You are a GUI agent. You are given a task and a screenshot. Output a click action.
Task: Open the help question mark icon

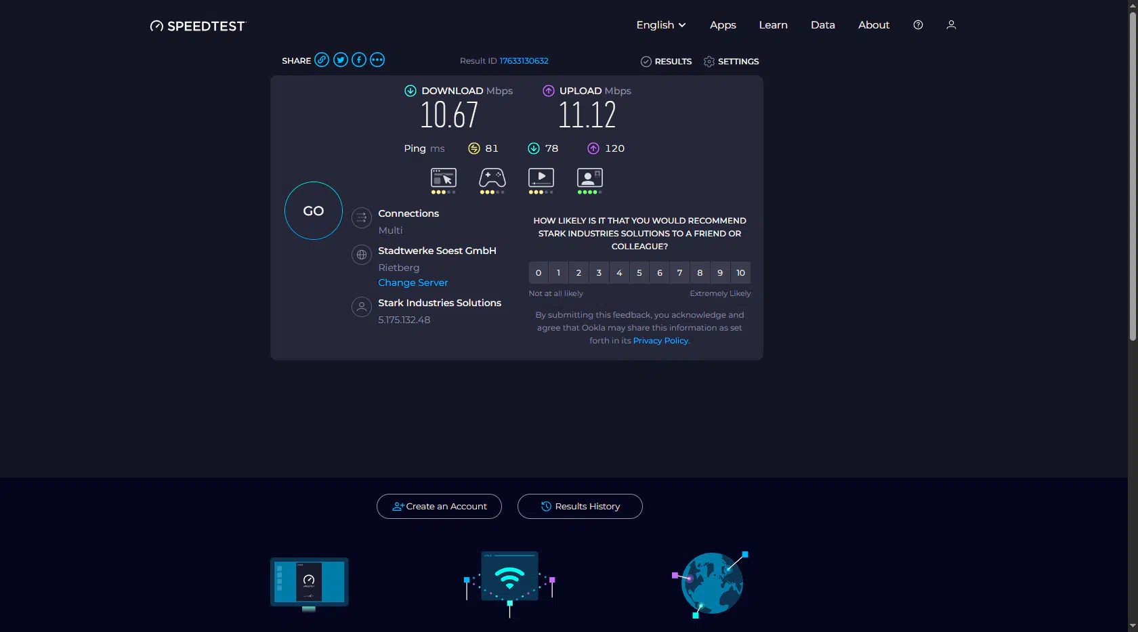coord(918,24)
